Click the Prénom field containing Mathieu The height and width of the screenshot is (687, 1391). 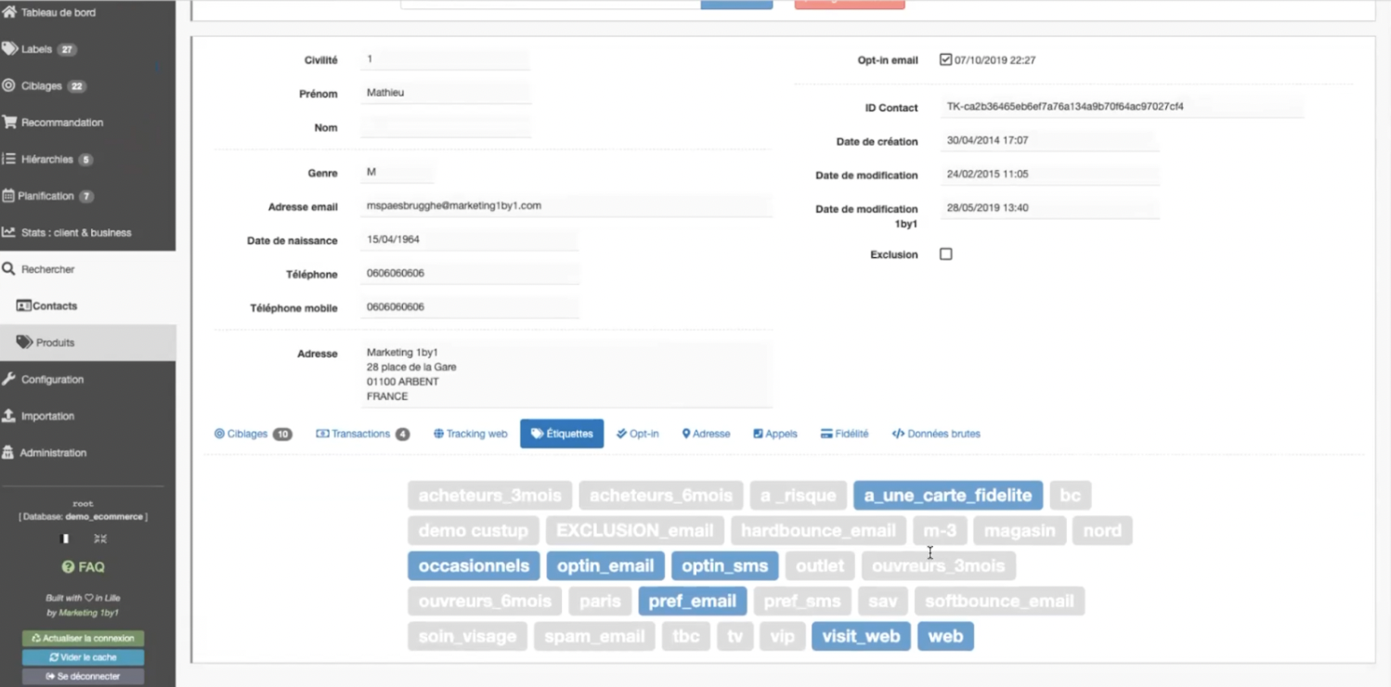(x=445, y=93)
